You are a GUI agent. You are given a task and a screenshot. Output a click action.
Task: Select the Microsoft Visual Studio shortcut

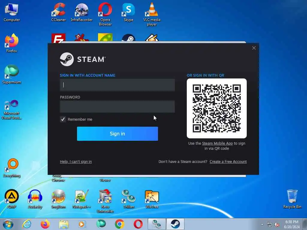pos(12,110)
